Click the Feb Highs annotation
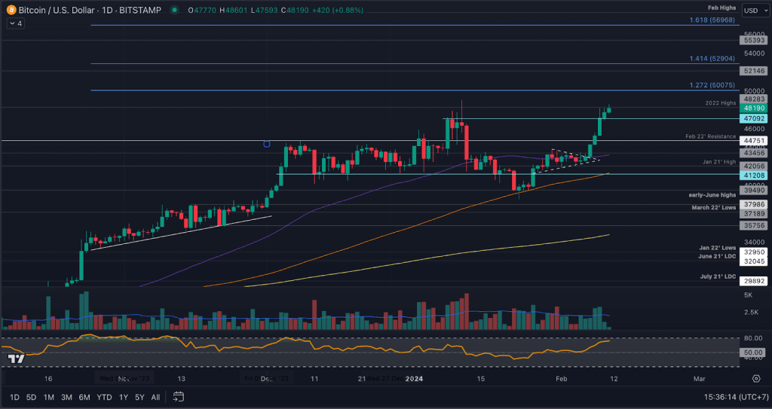This screenshot has width=772, height=409. pos(722,8)
